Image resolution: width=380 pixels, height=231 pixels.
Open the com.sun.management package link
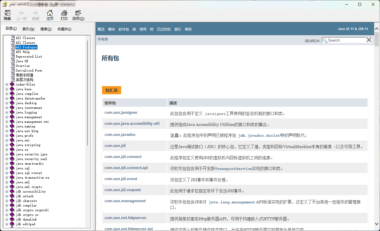click(125, 201)
